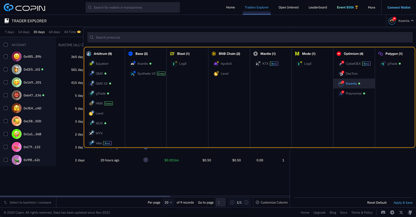Open Discord link in footer
This screenshot has width=416, height=217.
[x=383, y=212]
